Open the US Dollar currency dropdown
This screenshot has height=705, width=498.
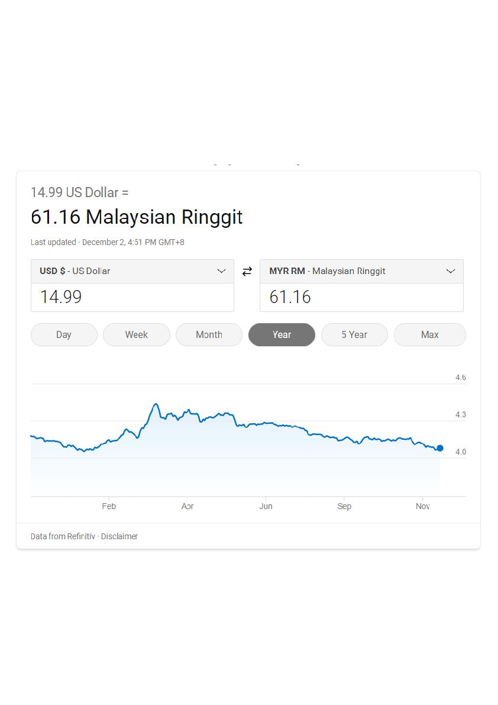(132, 271)
